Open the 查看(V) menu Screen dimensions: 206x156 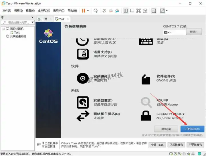point(30,11)
